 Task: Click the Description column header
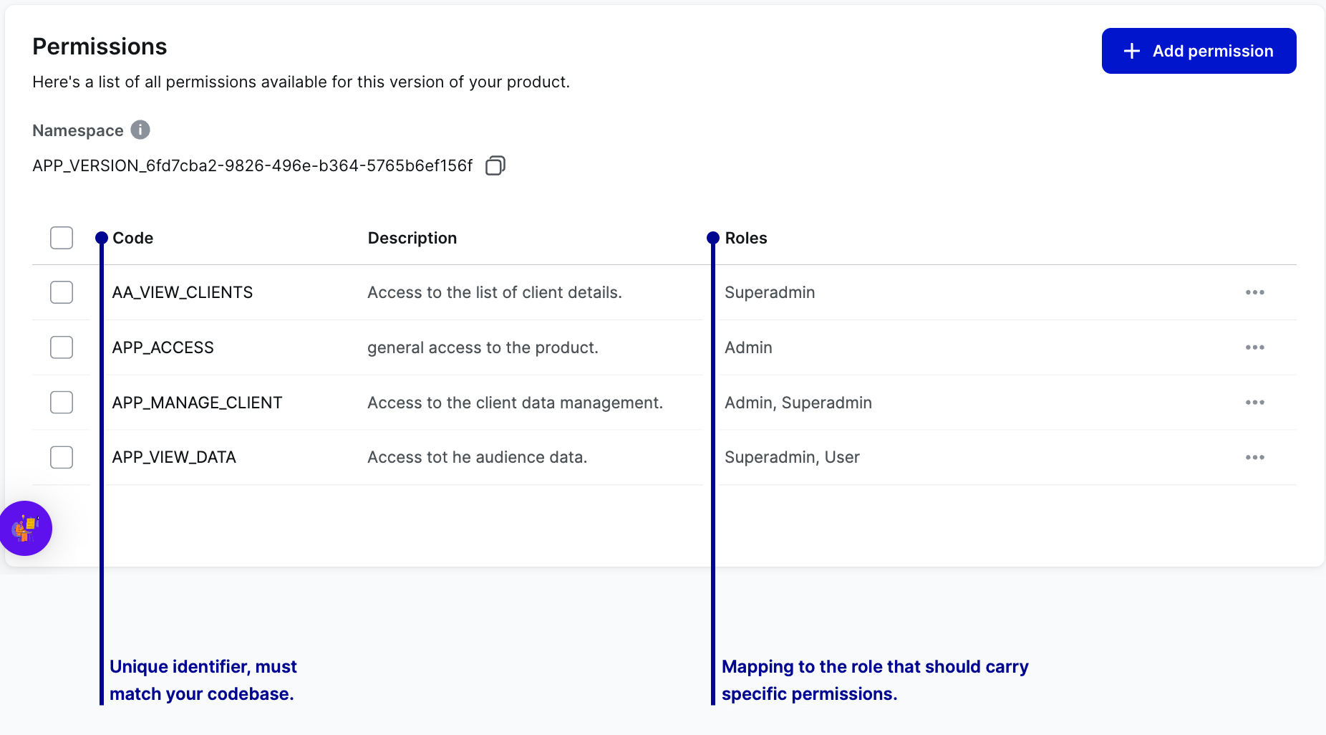pos(412,238)
